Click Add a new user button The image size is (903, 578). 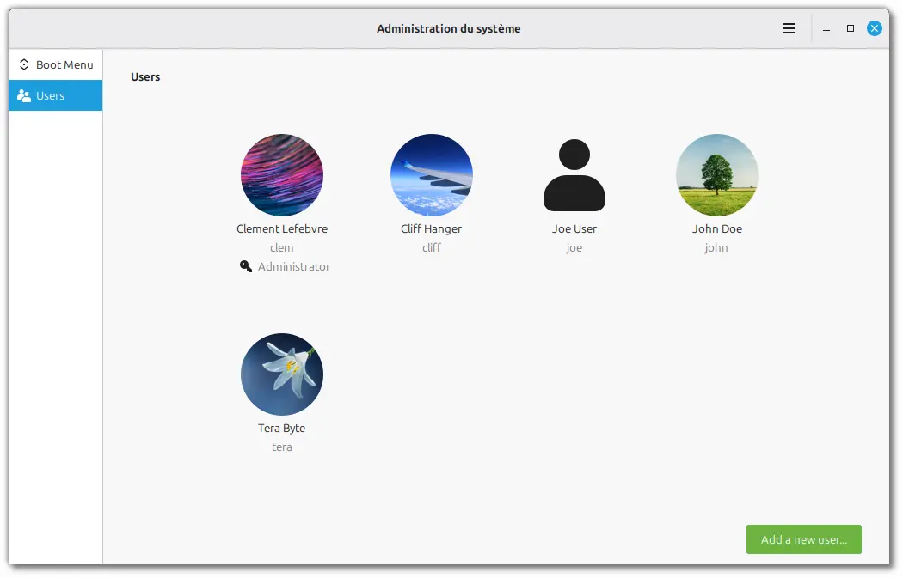click(x=804, y=539)
